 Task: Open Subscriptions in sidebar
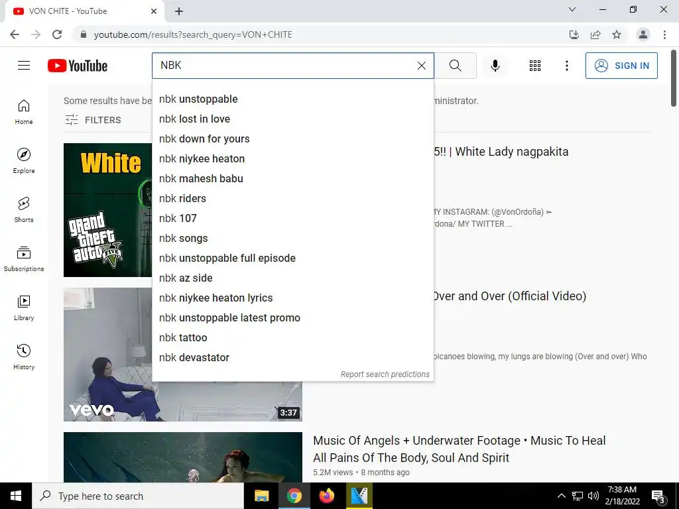[24, 259]
